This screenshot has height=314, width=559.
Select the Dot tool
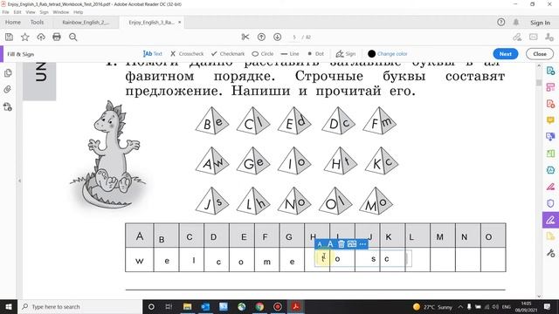(x=316, y=54)
